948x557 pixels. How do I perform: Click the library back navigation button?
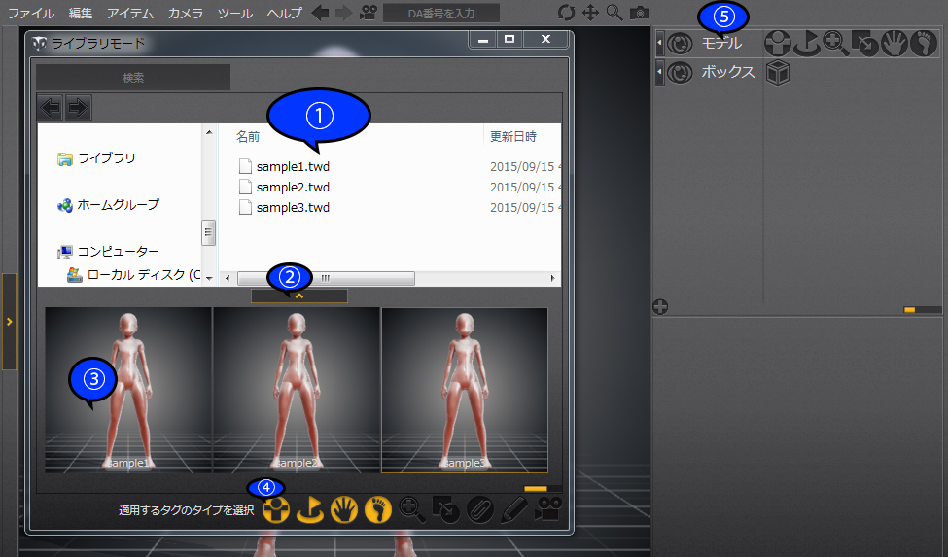(50, 107)
